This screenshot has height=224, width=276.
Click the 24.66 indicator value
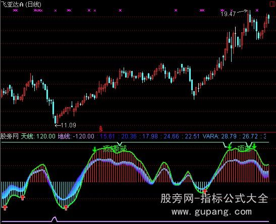(171, 136)
